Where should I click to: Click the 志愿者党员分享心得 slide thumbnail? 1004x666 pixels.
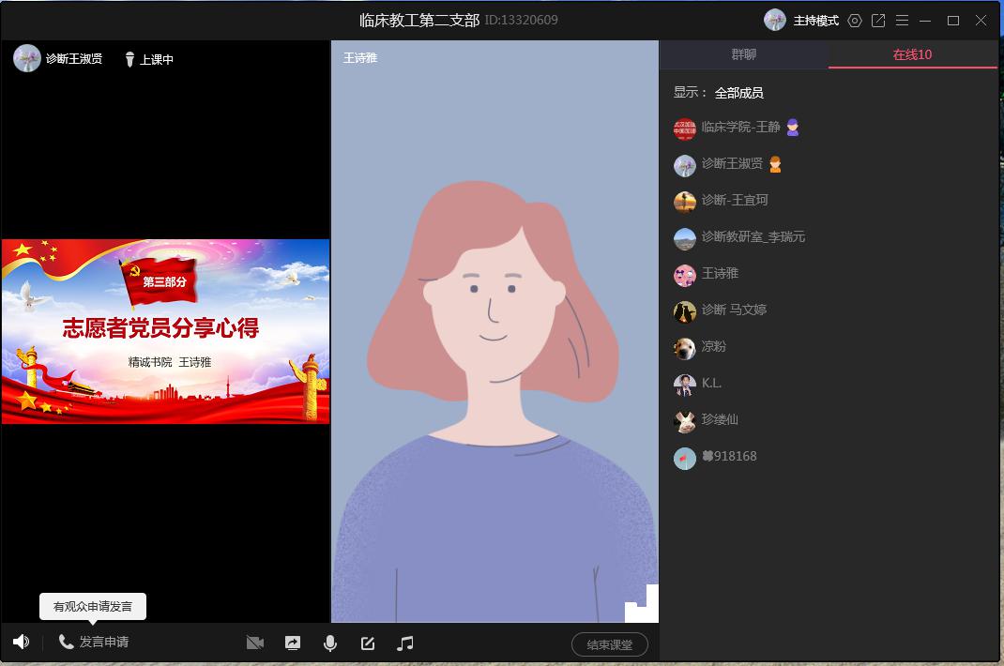tap(165, 331)
